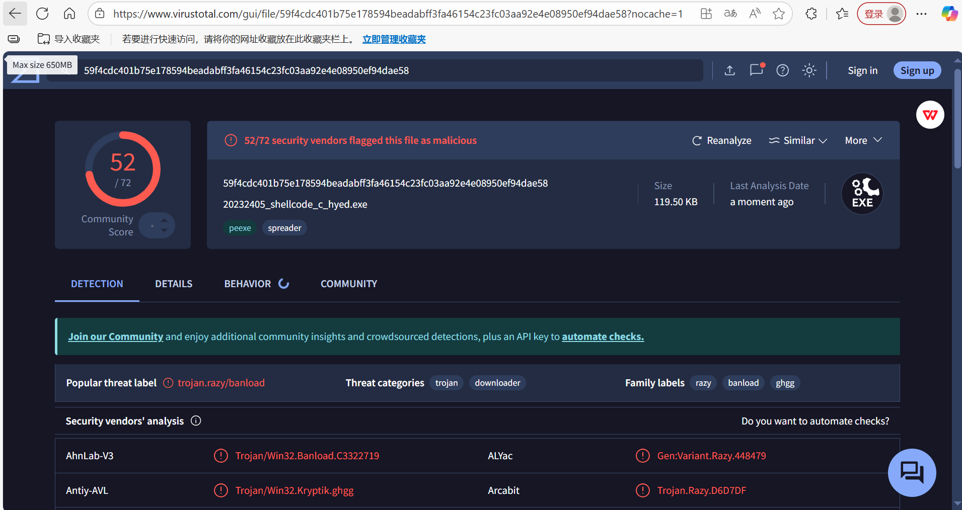The width and height of the screenshot is (962, 510).
Task: Click the Trojan.Razy.D6D7DF result
Action: [701, 490]
